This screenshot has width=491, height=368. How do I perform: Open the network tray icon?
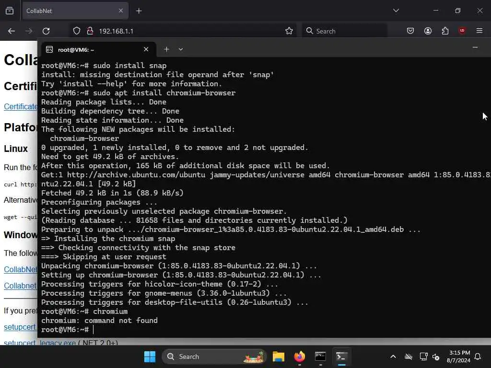coord(423,356)
